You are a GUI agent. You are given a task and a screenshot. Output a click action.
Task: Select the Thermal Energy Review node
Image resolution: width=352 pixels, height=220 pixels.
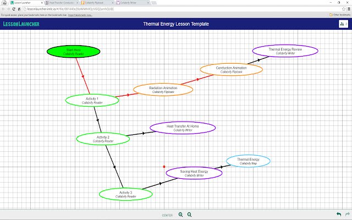285,51
